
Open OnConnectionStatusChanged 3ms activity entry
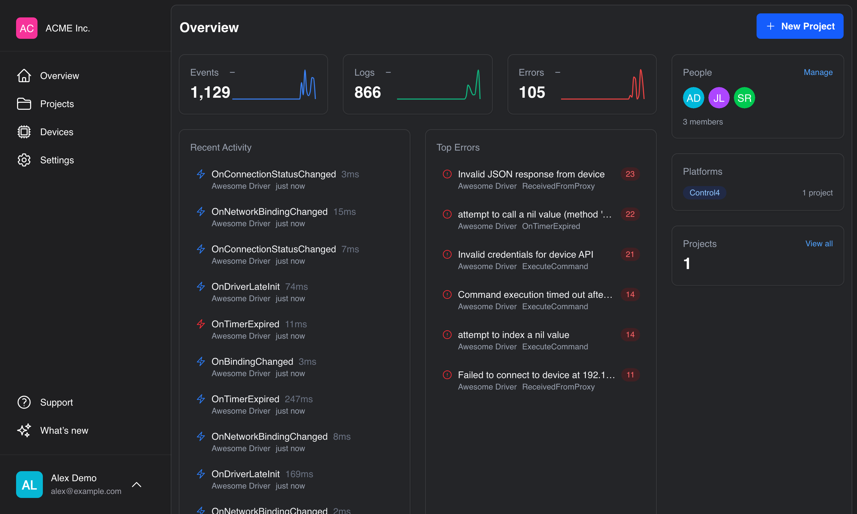click(294, 180)
